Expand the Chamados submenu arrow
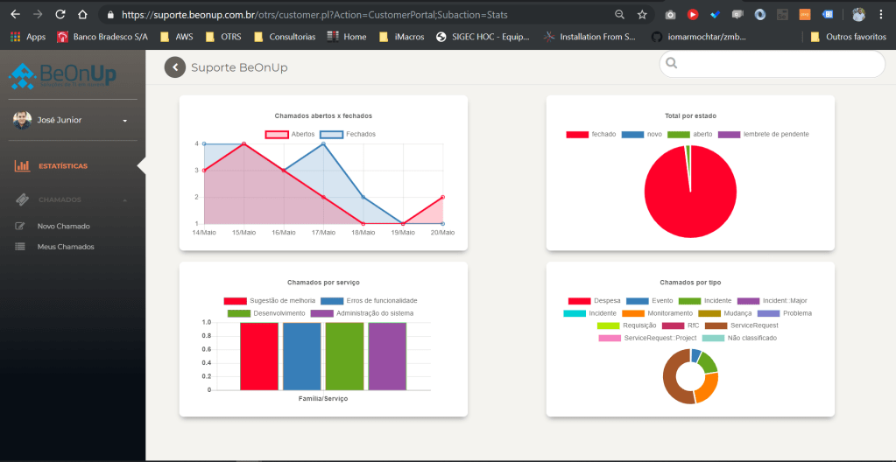 [124, 200]
